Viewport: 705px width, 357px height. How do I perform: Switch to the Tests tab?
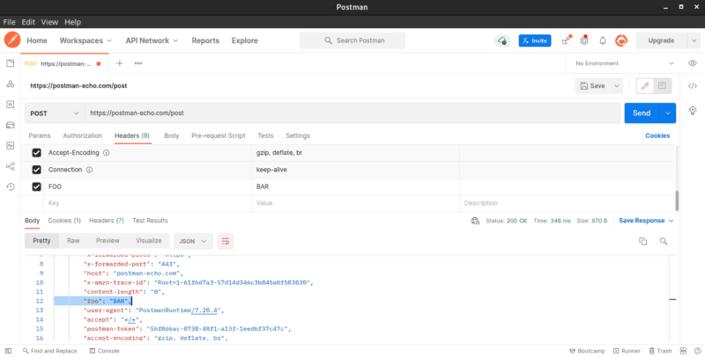click(x=266, y=136)
